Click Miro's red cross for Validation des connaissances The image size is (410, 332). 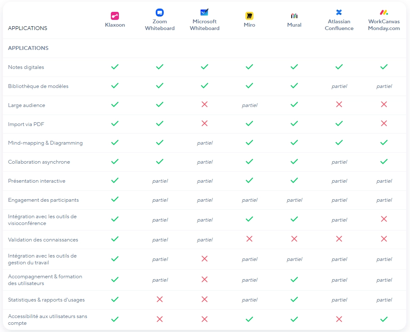point(249,239)
